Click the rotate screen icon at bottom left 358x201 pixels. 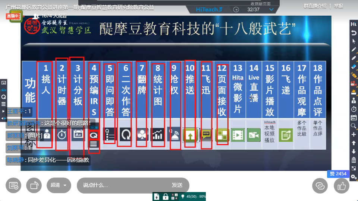pos(34,185)
